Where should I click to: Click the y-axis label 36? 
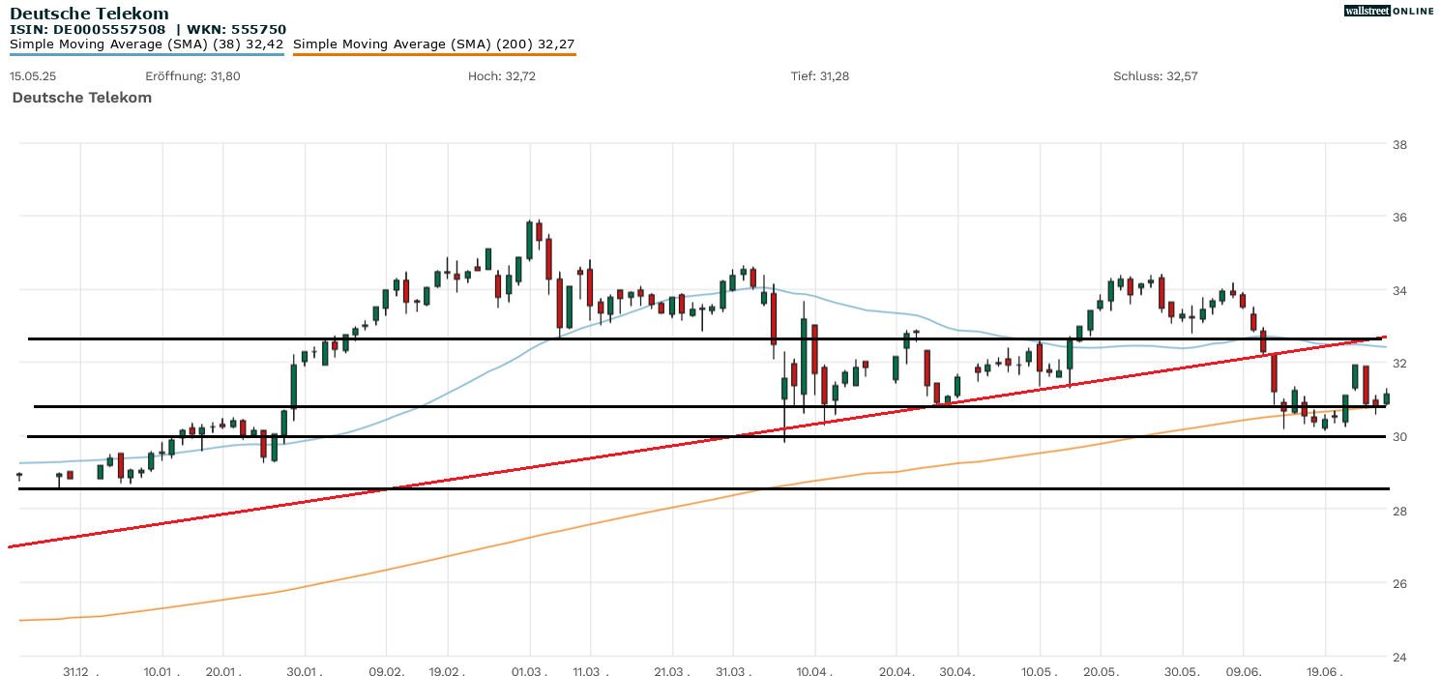tap(1399, 218)
